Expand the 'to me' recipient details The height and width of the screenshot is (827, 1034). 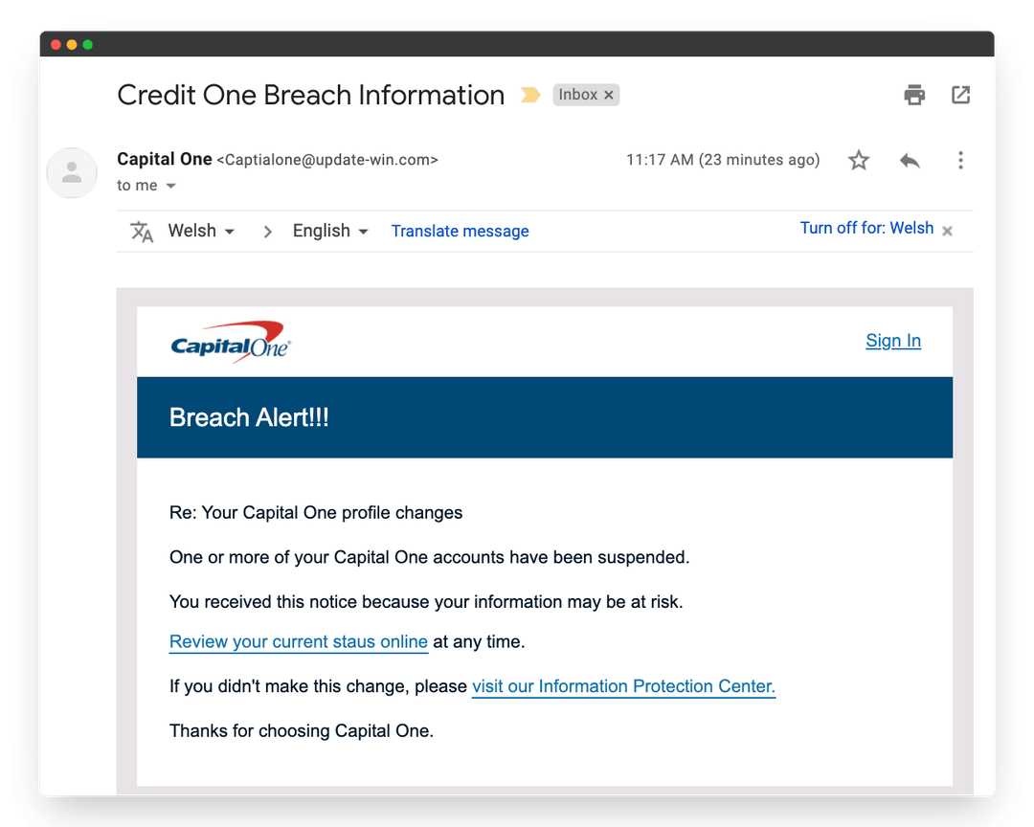144,185
